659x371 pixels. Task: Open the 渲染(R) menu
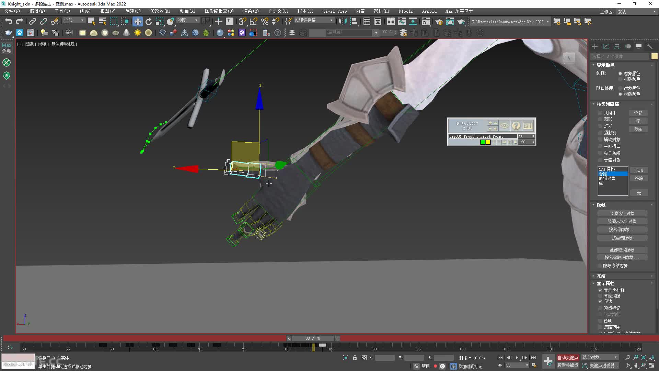coord(251,11)
